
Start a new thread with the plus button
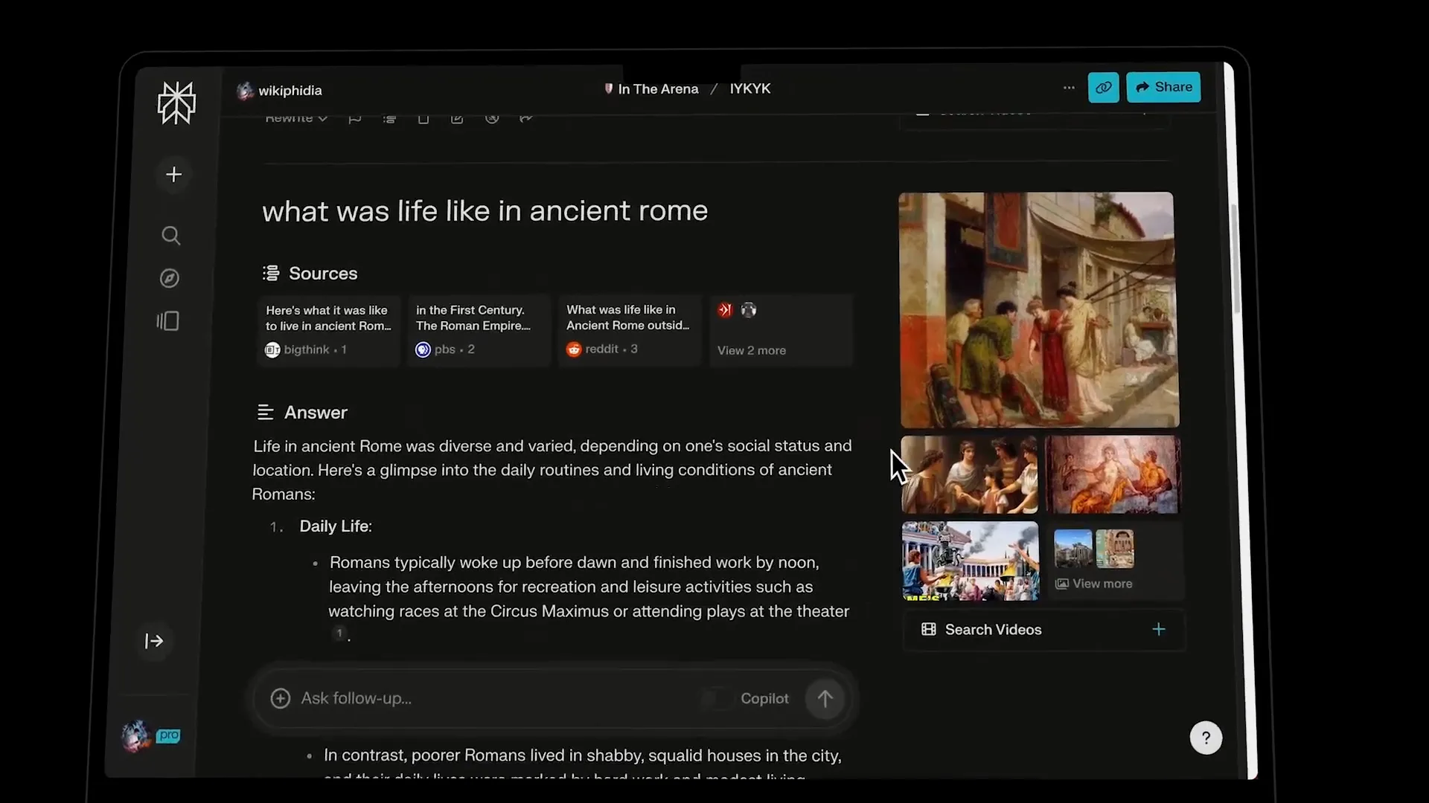173,174
